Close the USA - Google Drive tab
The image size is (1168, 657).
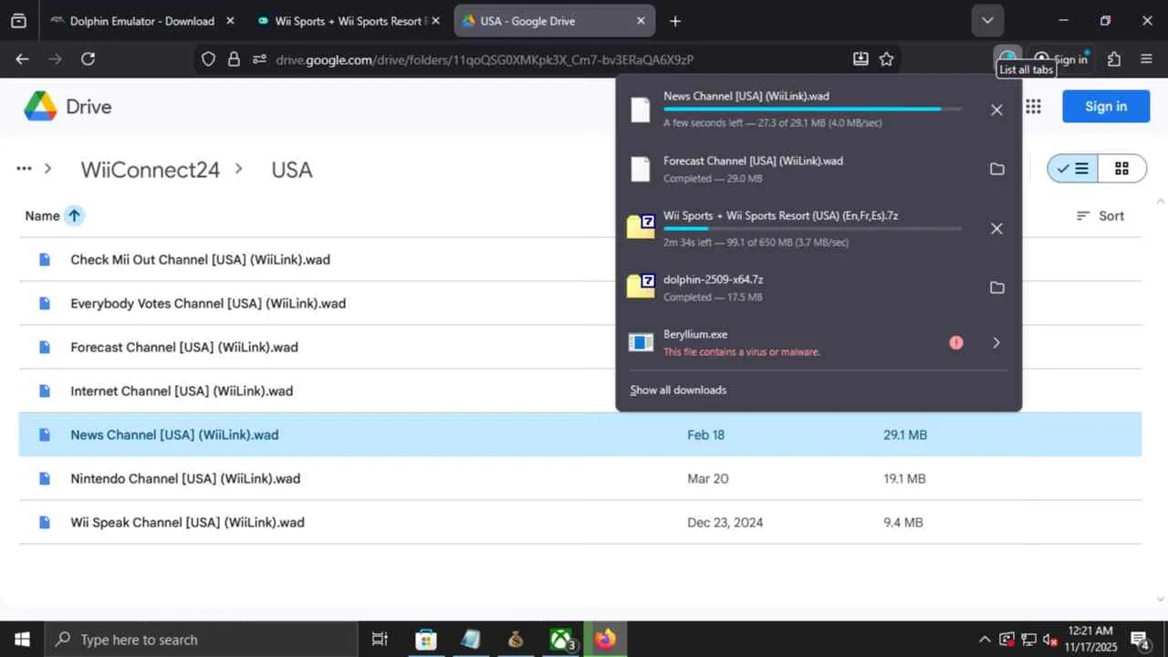(641, 21)
